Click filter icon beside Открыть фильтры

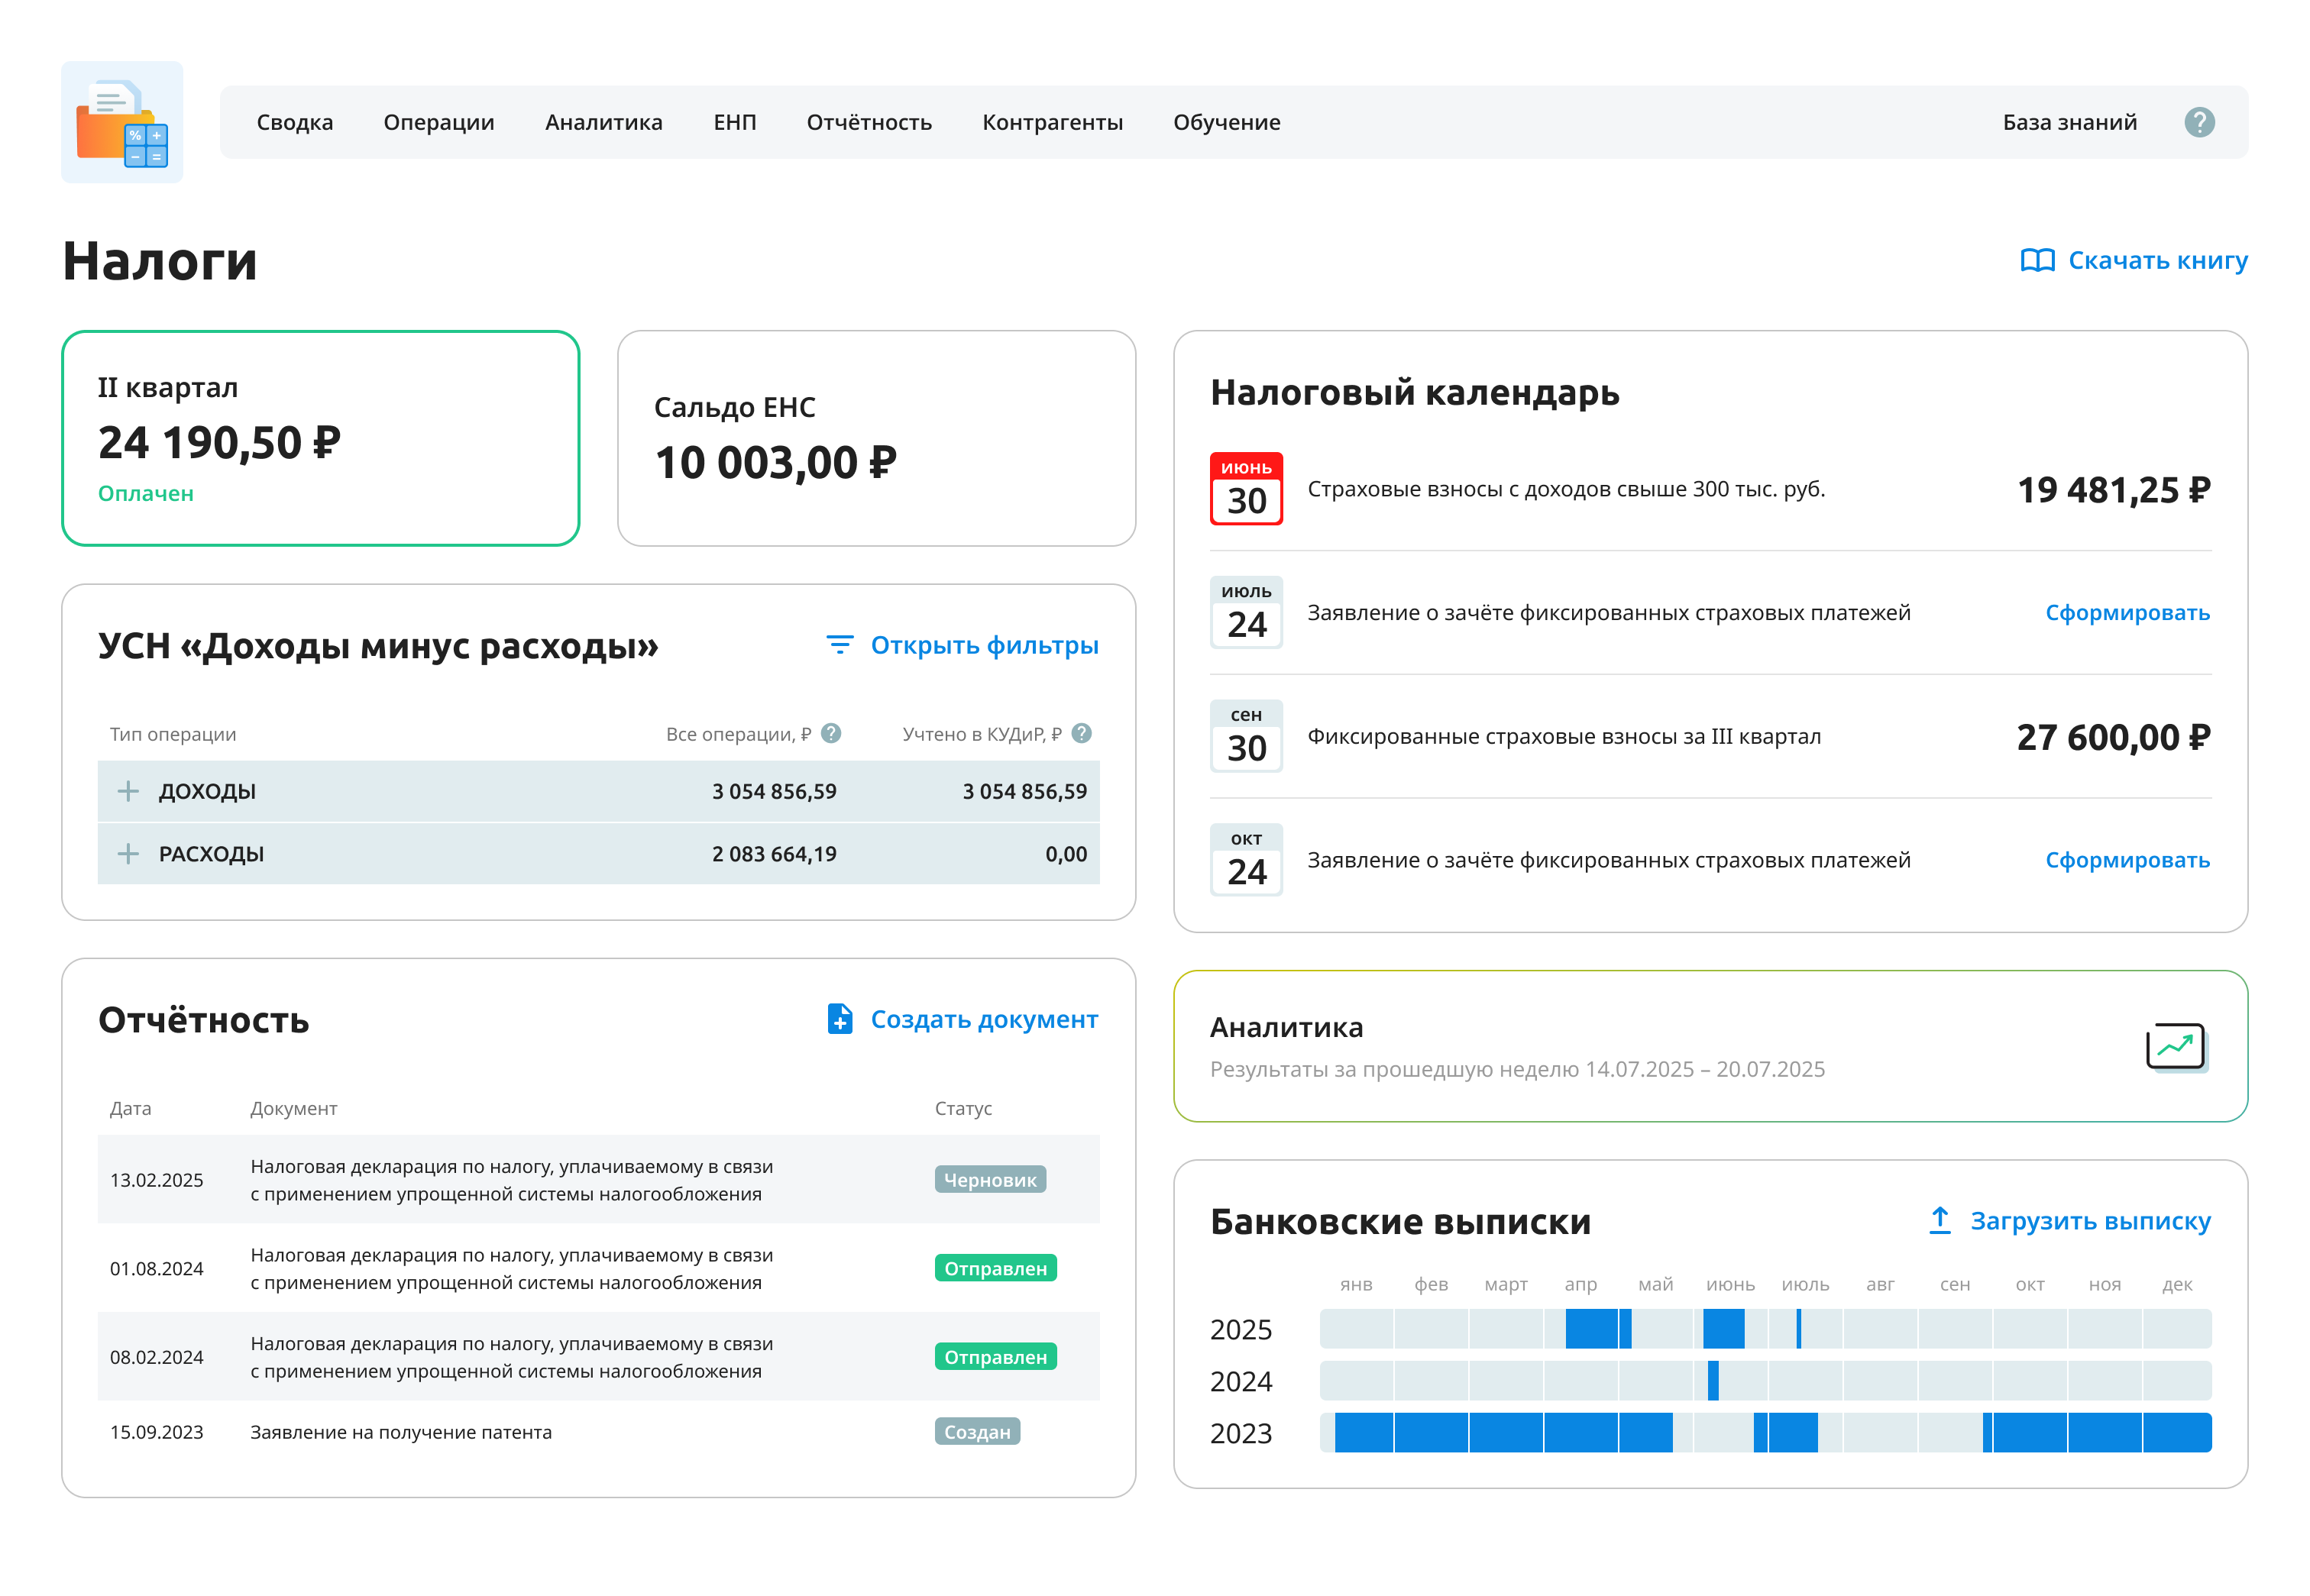[840, 645]
